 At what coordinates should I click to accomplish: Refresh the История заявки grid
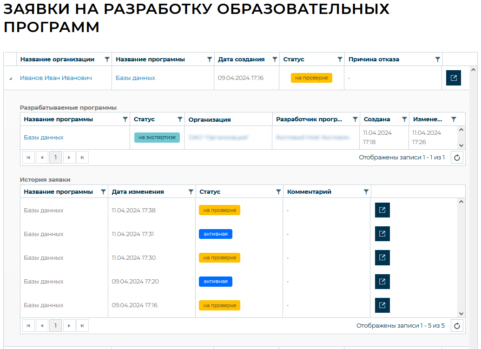457,326
